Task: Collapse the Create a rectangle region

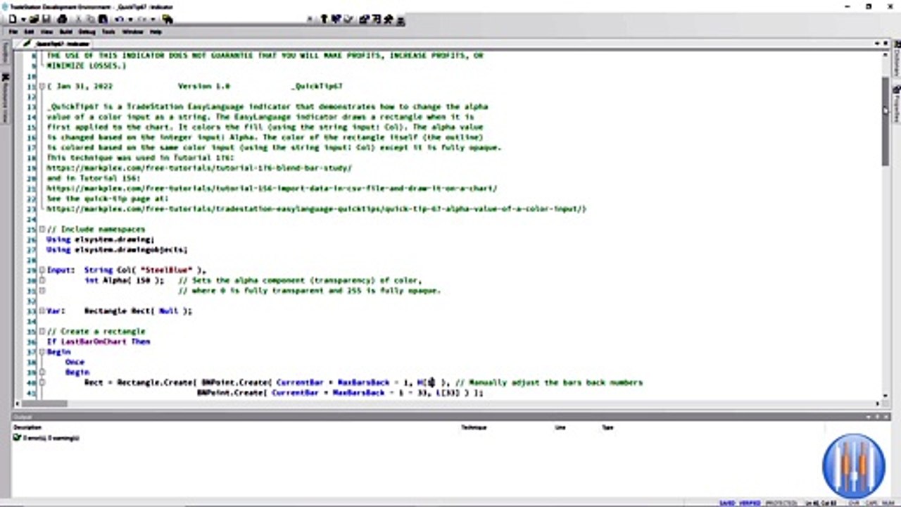Action: click(42, 331)
